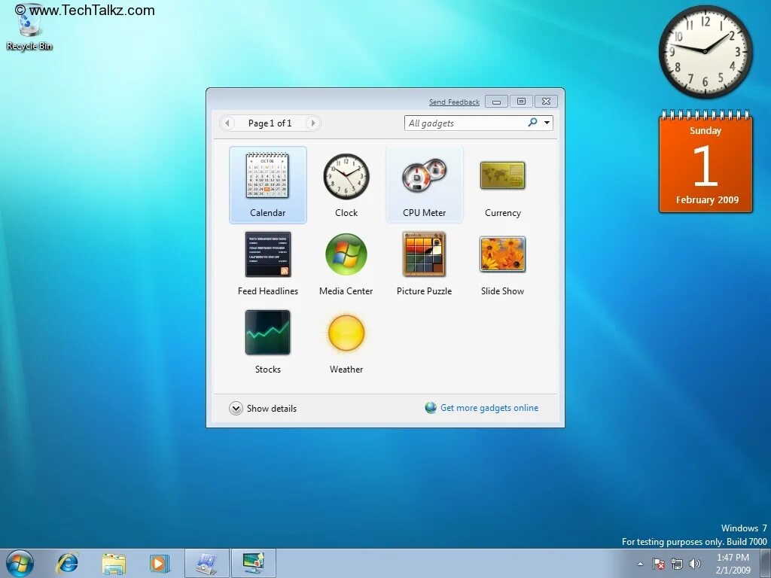Click the Show details text
The image size is (771, 578).
271,409
